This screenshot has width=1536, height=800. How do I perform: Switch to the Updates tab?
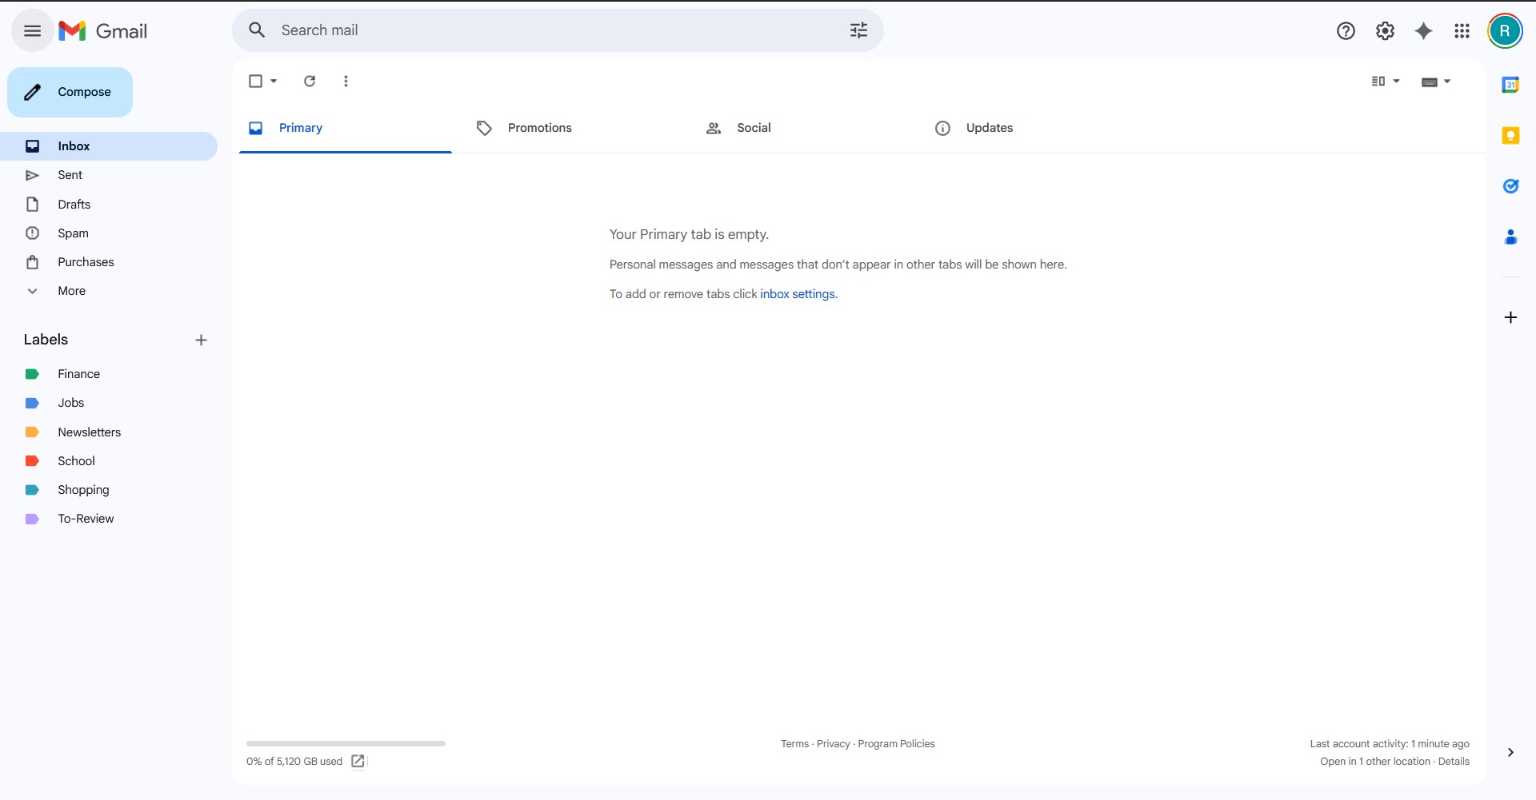click(989, 128)
